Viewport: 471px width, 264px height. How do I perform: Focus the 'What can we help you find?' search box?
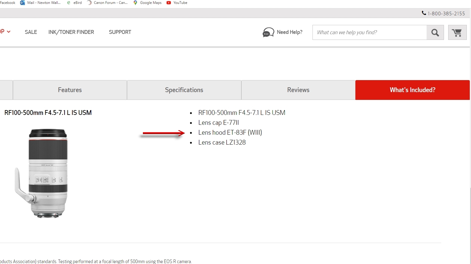[370, 32]
